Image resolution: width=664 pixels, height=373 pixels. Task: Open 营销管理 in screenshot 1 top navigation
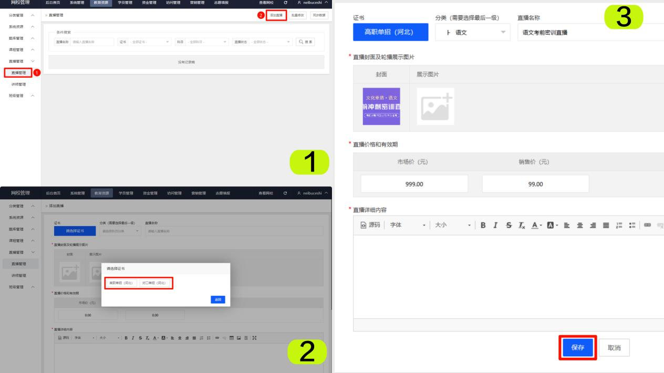coord(198,3)
